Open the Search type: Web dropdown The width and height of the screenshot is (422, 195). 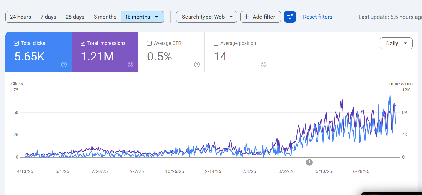207,17
